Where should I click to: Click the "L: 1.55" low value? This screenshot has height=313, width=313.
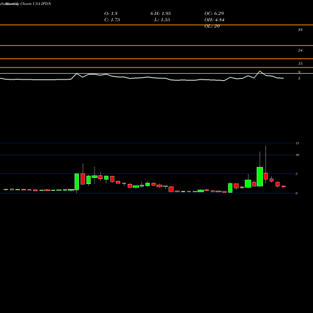click(x=162, y=19)
